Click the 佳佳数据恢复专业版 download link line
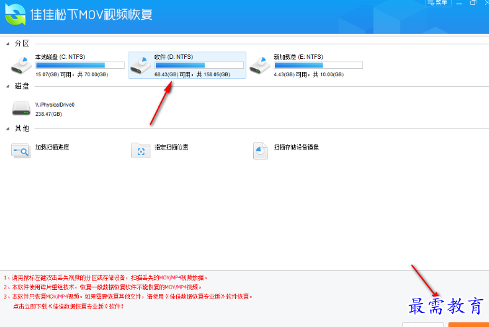The height and width of the screenshot is (327, 489). pyautogui.click(x=68, y=306)
